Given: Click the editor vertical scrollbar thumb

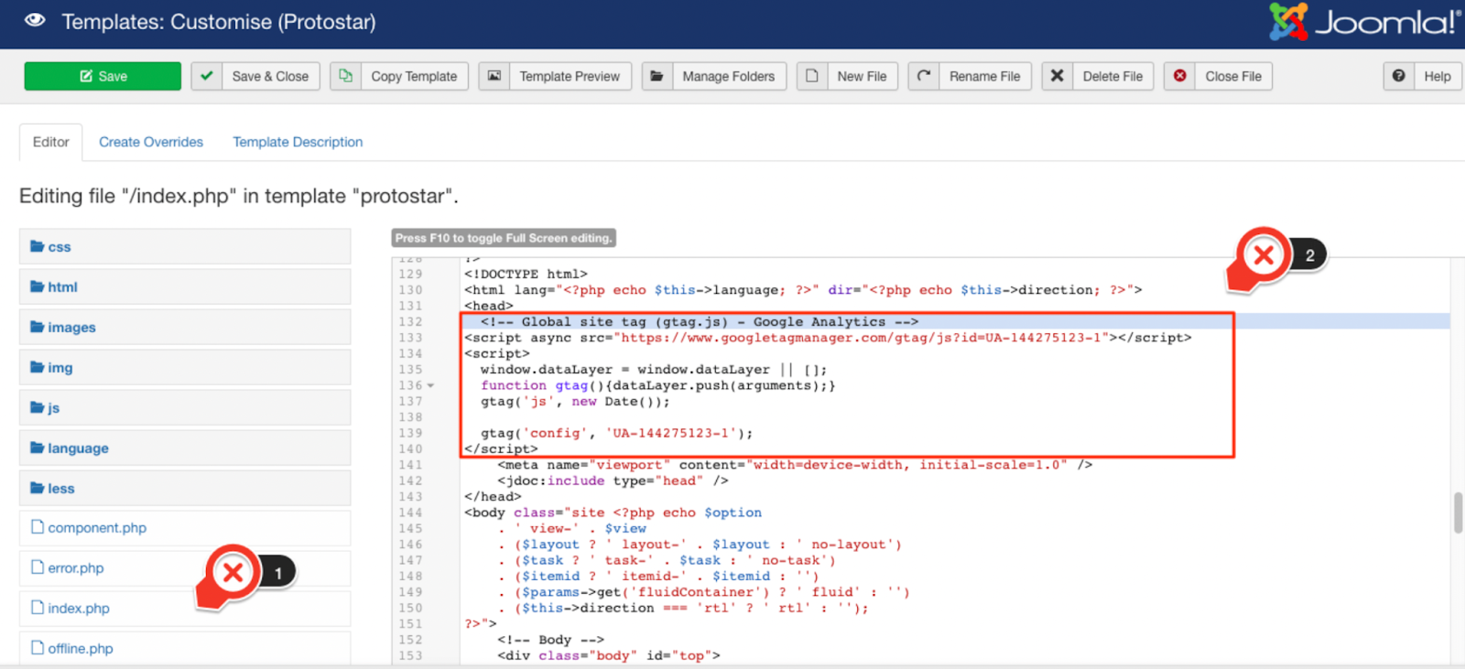Looking at the screenshot, I should click(1458, 513).
